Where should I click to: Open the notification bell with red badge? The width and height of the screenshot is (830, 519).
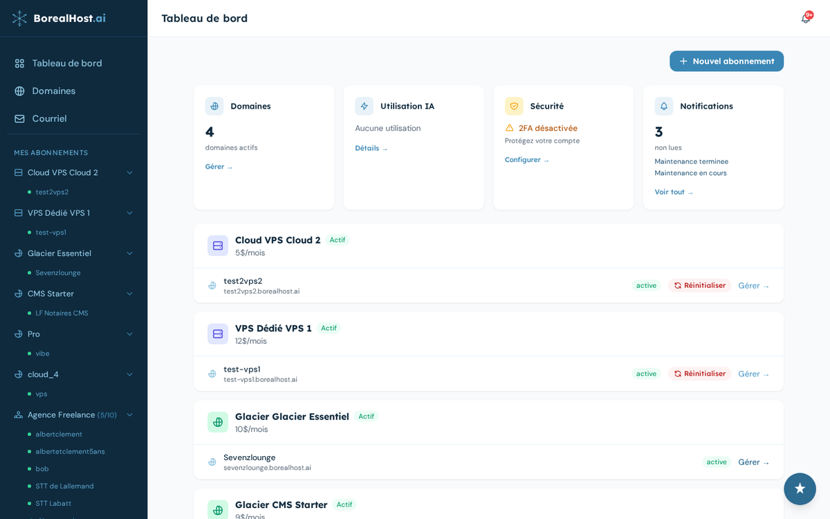tap(804, 18)
